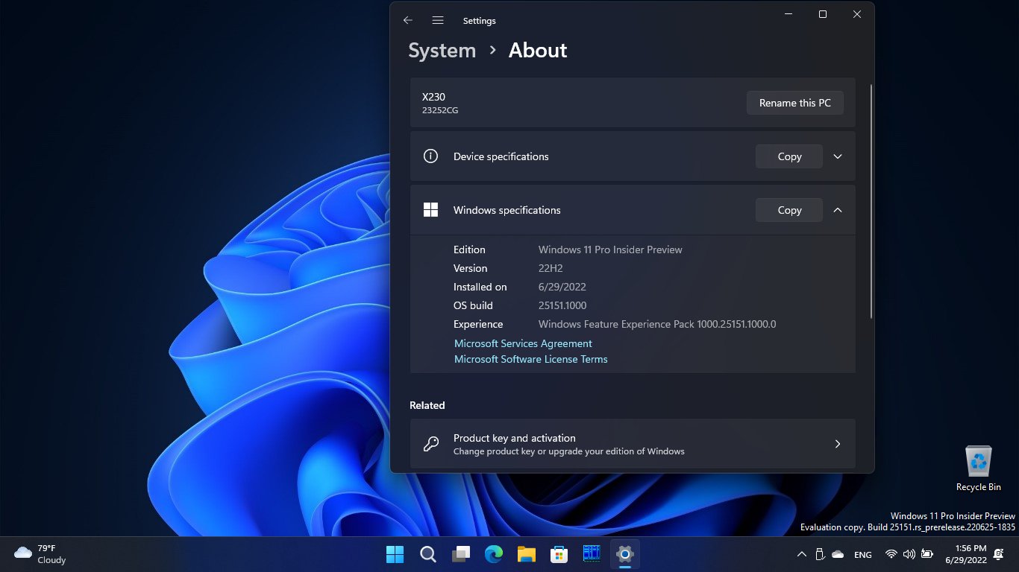Copy the Device specifications

pos(789,156)
